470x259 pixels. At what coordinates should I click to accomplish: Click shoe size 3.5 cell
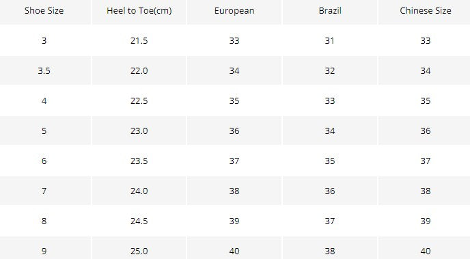(x=44, y=71)
